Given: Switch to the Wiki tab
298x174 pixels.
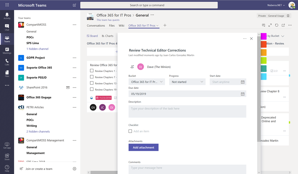Looking at the screenshot, I should pyautogui.click(x=122, y=26).
